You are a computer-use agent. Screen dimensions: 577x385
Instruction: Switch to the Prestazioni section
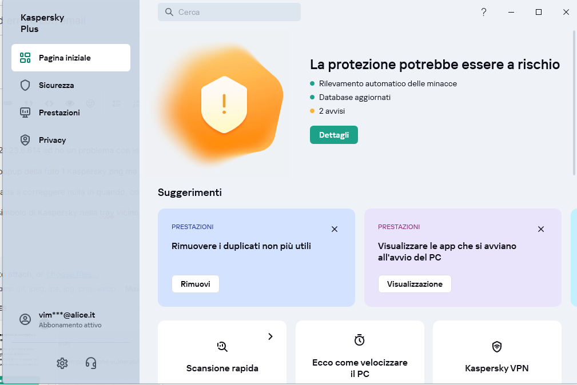(59, 113)
